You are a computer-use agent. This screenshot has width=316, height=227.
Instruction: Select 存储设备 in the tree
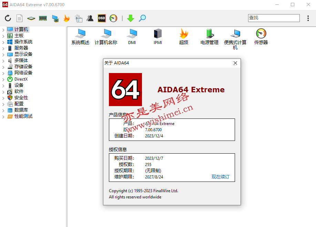(x=23, y=67)
